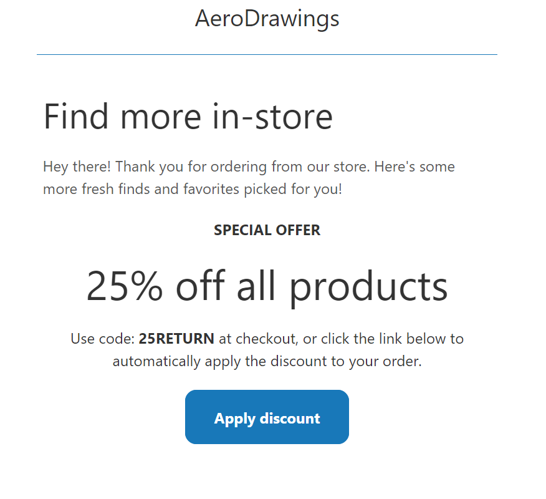Click the Hey there! greeting text
Image resolution: width=546 pixels, height=499 pixels.
pos(77,167)
